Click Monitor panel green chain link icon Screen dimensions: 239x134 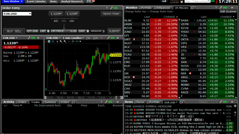click(225, 8)
